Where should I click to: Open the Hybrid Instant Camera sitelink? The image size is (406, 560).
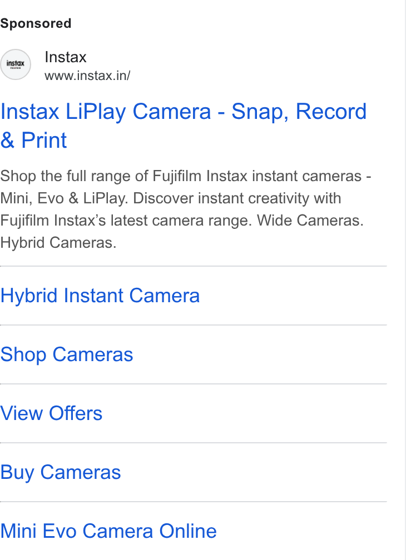[x=100, y=296]
